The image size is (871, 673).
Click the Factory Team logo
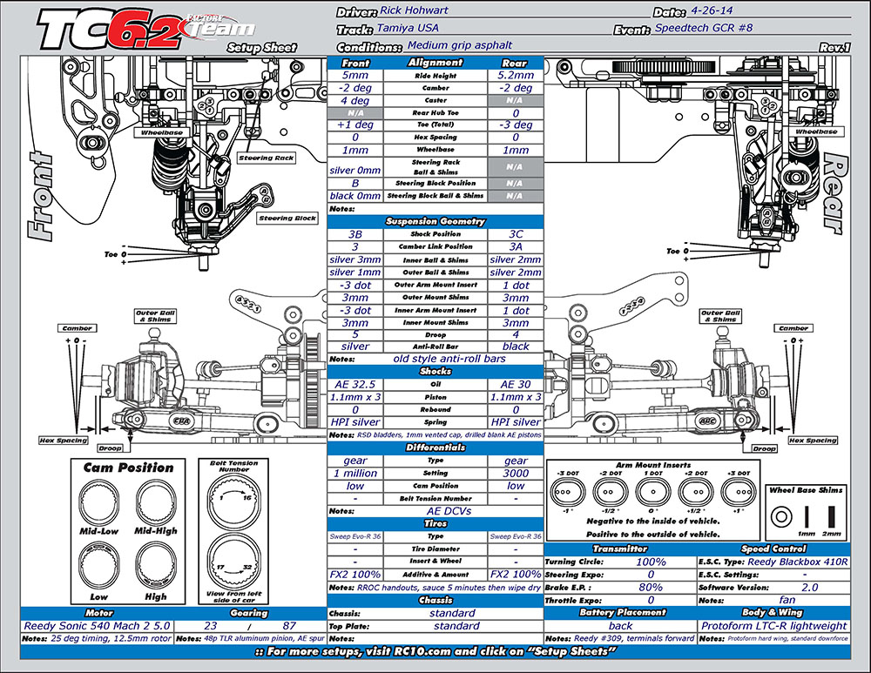(220, 27)
